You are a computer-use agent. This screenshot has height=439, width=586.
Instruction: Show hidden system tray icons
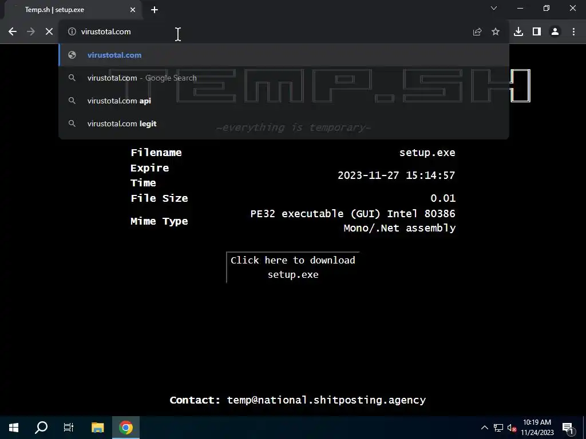484,428
